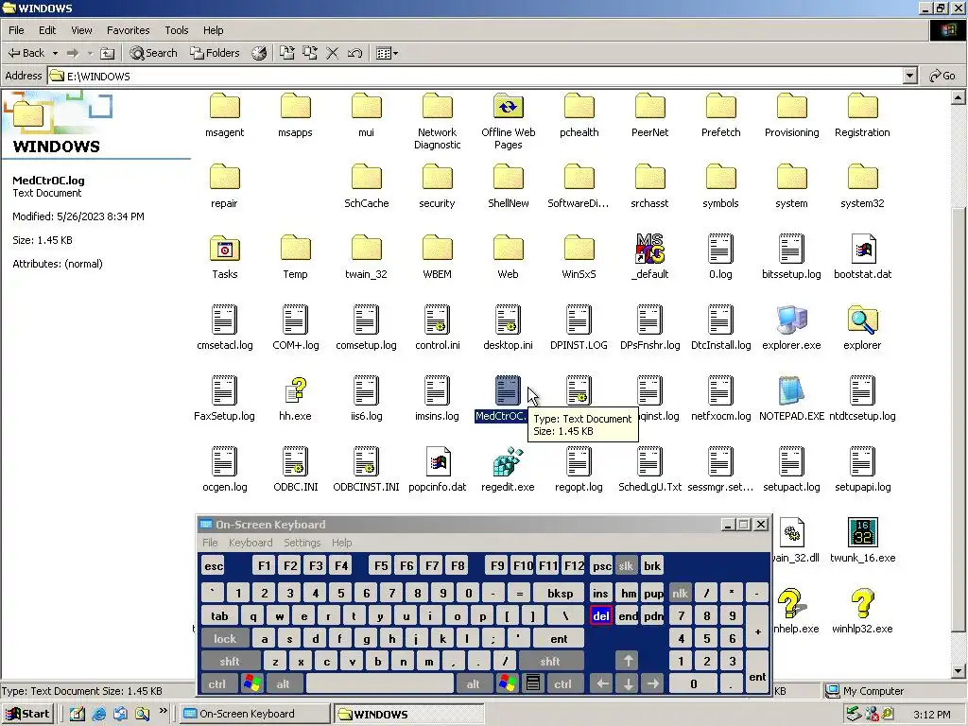Select the hh.exe help icon
Image resolution: width=968 pixels, height=726 pixels.
click(x=295, y=390)
